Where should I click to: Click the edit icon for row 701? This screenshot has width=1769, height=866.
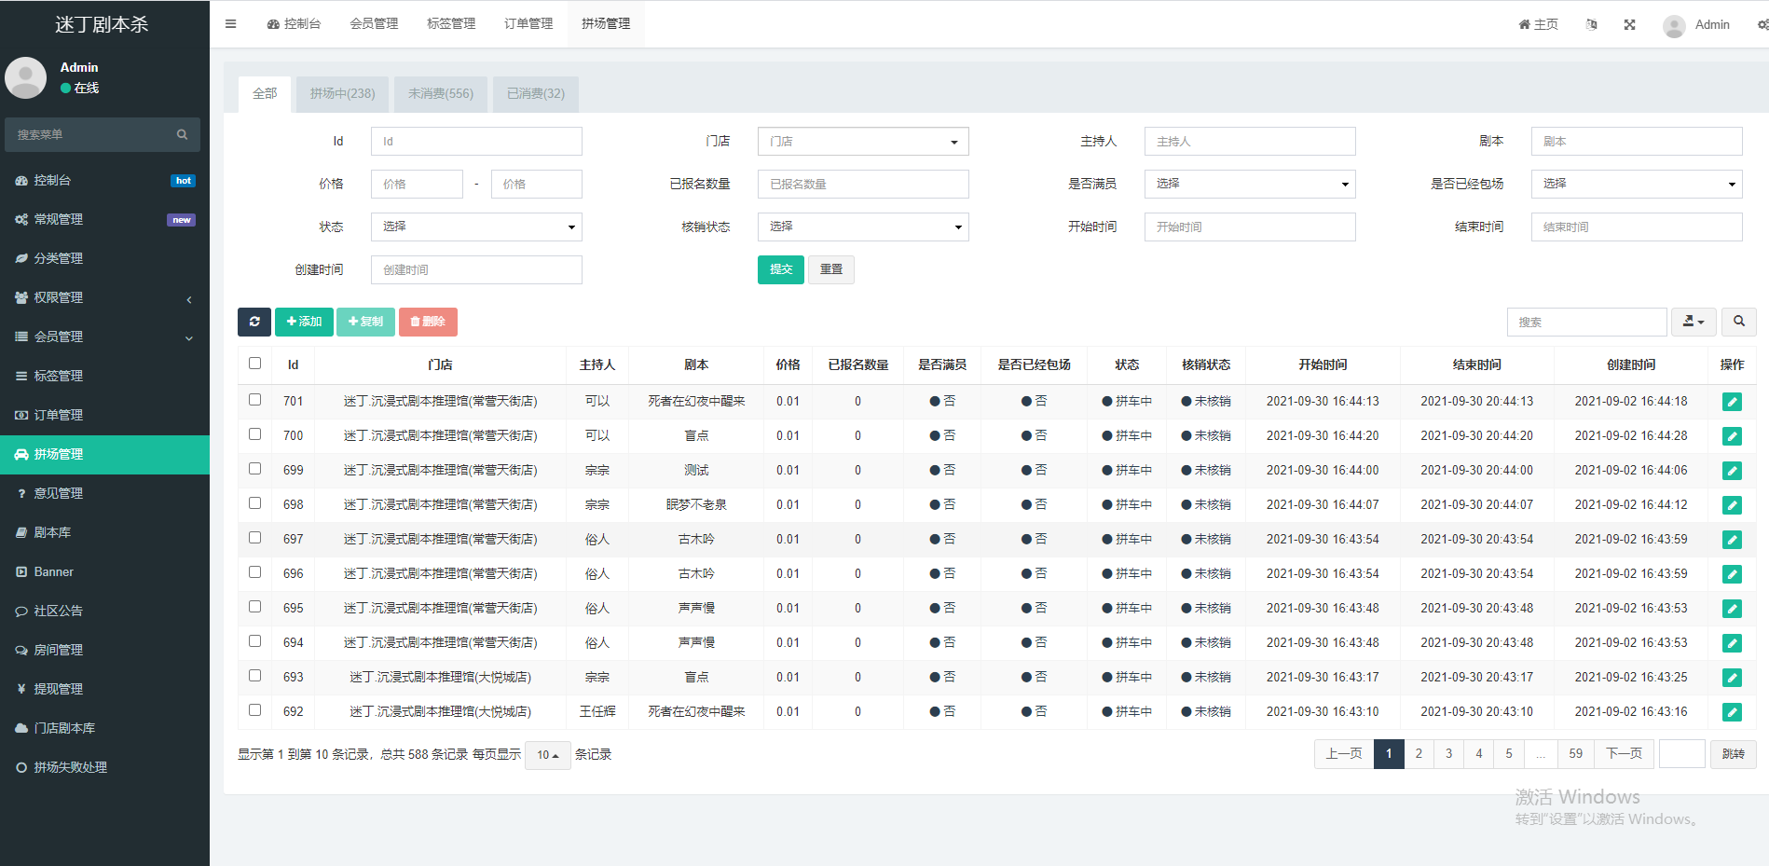pyautogui.click(x=1731, y=402)
